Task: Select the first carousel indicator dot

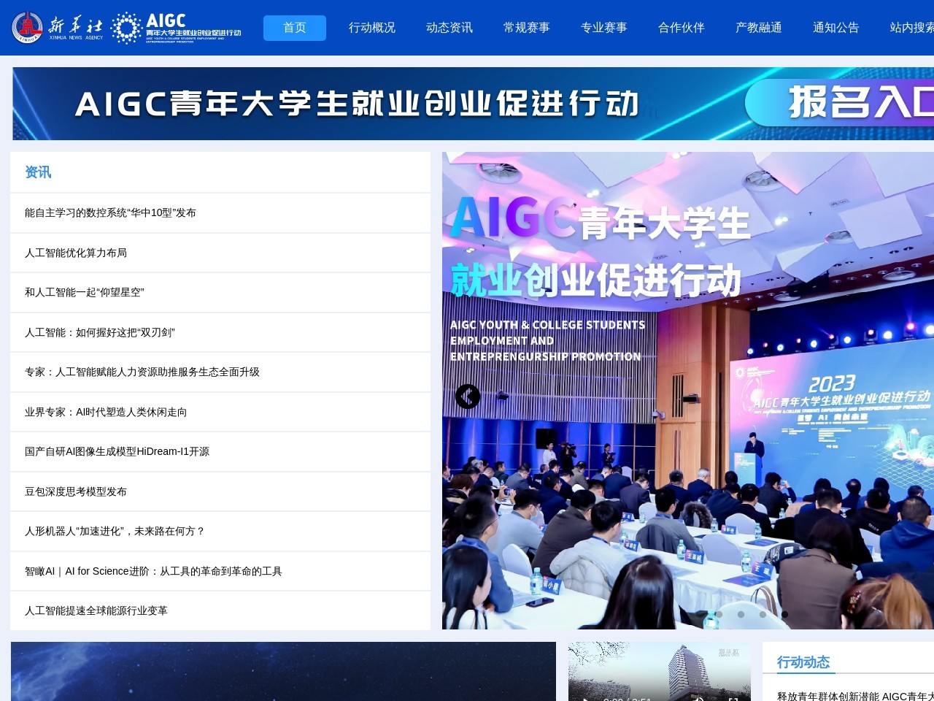Action: coord(719,614)
